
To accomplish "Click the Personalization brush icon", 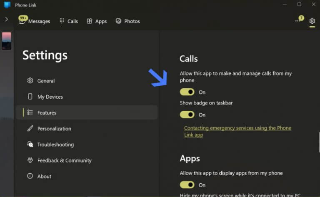I will pyautogui.click(x=30, y=128).
